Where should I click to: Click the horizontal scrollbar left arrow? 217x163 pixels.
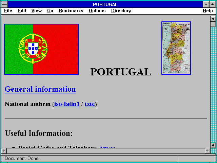click(x=4, y=151)
